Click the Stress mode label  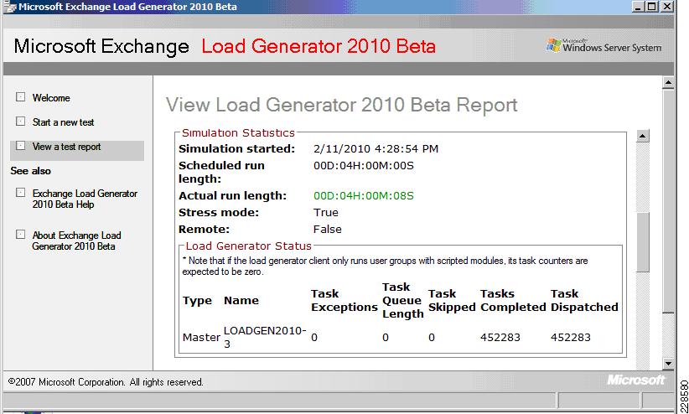point(219,213)
